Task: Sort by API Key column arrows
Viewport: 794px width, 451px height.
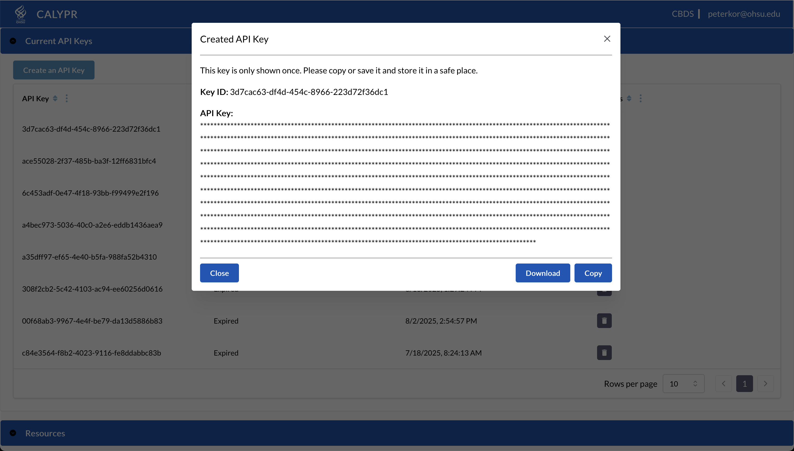Action: coord(55,99)
